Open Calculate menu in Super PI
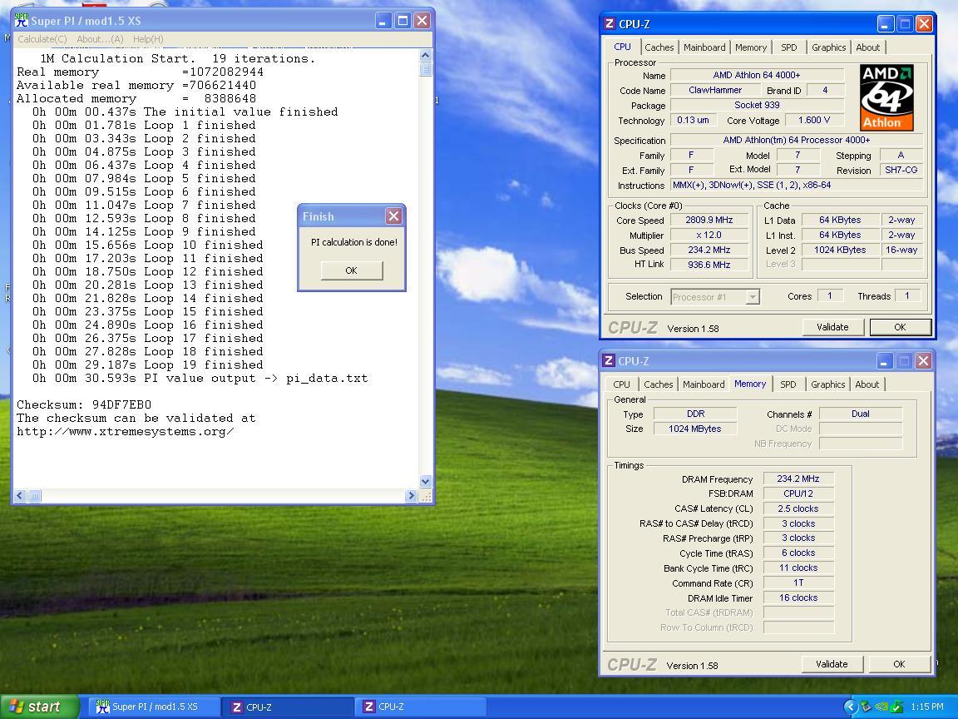Image resolution: width=958 pixels, height=719 pixels. 42,39
